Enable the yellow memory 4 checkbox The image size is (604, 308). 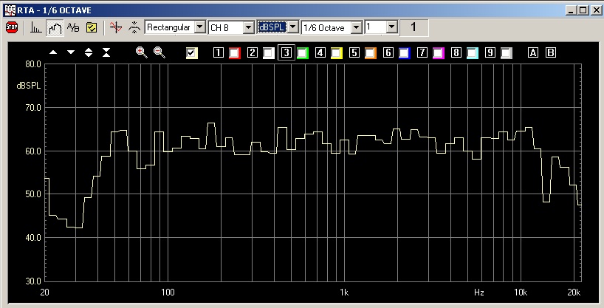(x=336, y=52)
